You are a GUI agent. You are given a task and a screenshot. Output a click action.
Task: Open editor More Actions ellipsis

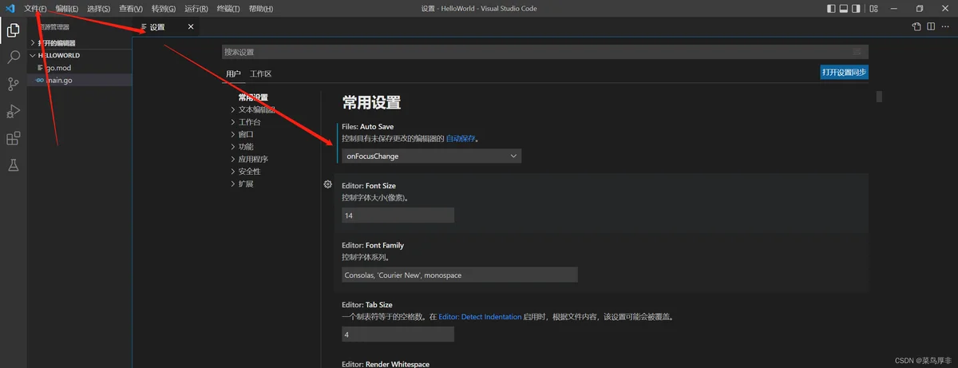pyautogui.click(x=945, y=26)
